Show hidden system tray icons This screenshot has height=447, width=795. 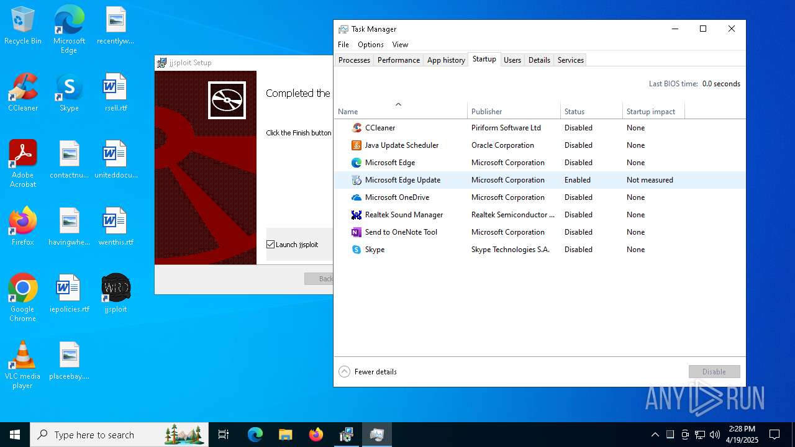click(x=655, y=435)
